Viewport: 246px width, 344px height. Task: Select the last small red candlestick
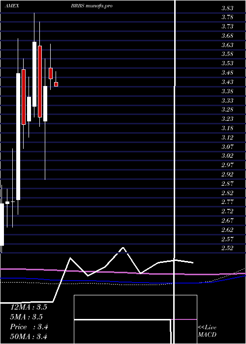tap(56, 84)
